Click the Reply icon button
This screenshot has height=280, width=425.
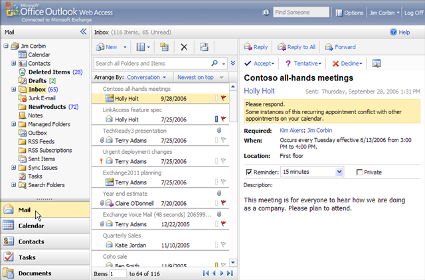tap(256, 47)
